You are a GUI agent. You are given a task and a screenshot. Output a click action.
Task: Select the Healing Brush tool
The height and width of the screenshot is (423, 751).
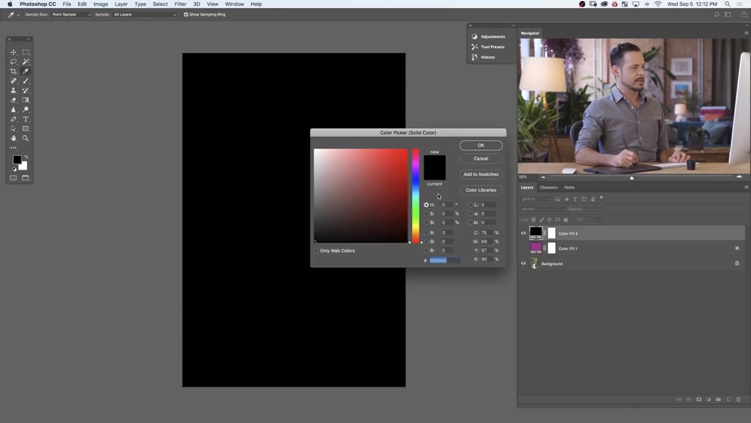pyautogui.click(x=13, y=81)
